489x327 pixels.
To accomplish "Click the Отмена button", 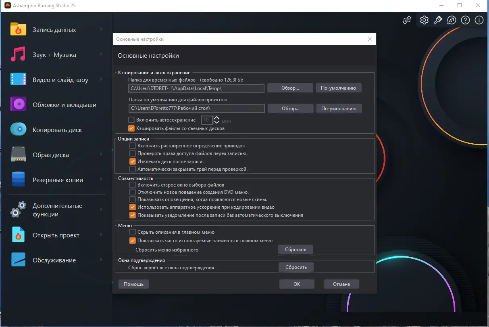I will click(x=341, y=284).
